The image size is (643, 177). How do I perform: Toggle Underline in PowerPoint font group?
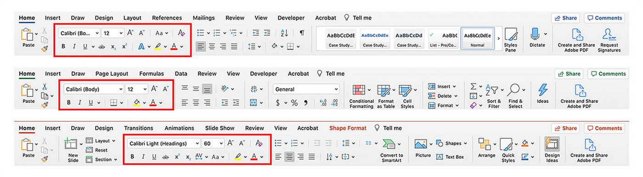click(154, 157)
